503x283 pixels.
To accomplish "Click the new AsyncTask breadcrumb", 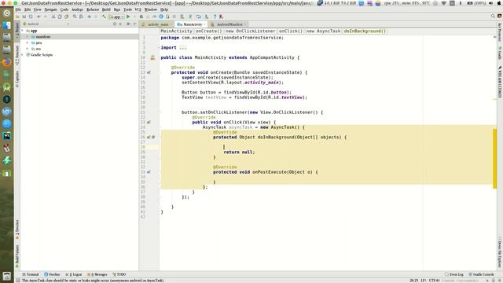I will (323, 31).
